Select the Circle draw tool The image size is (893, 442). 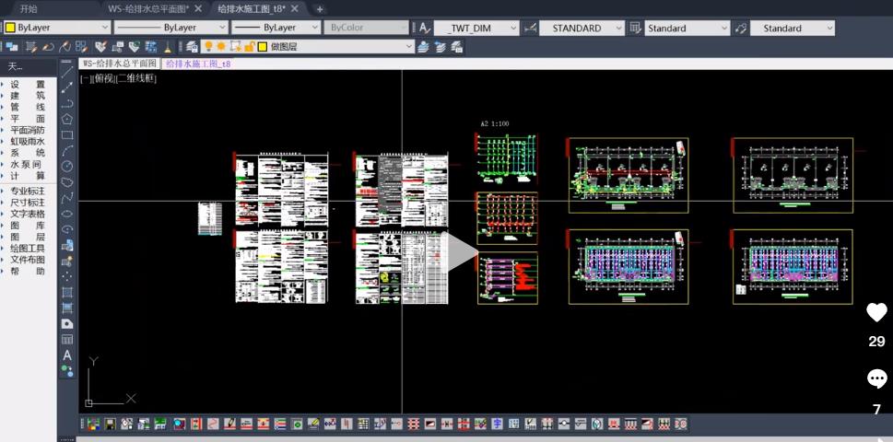[x=67, y=166]
